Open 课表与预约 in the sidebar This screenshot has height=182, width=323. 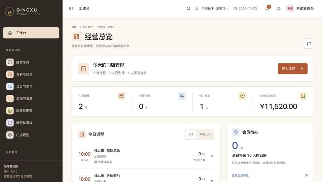pyautogui.click(x=31, y=74)
